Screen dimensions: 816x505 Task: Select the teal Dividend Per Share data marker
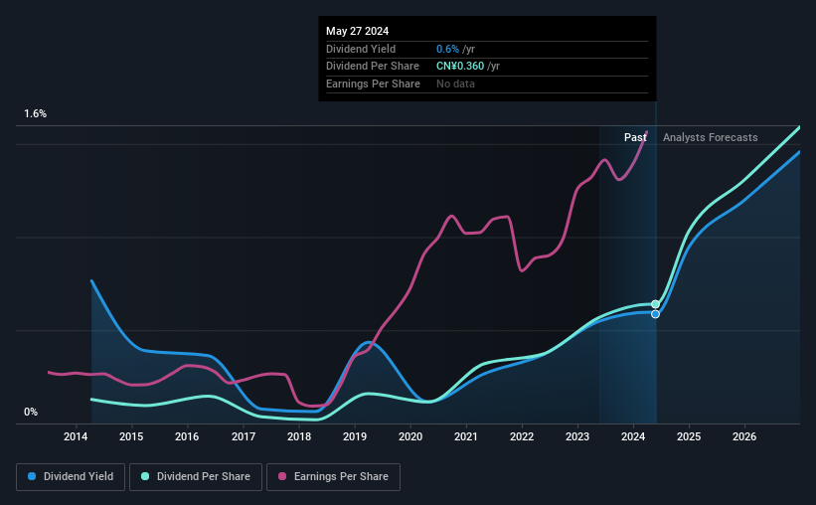(655, 304)
